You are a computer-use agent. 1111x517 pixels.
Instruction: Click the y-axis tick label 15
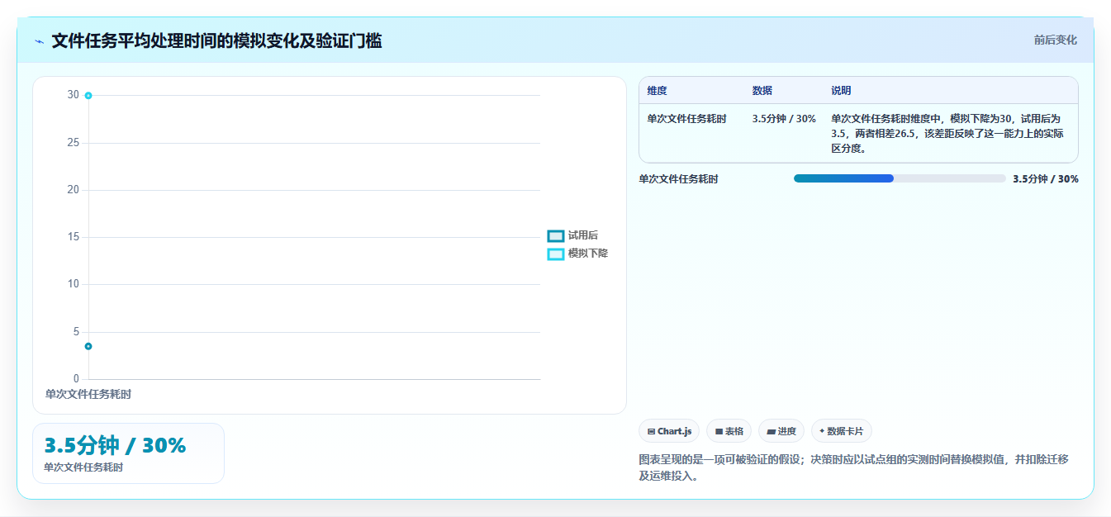coord(74,237)
